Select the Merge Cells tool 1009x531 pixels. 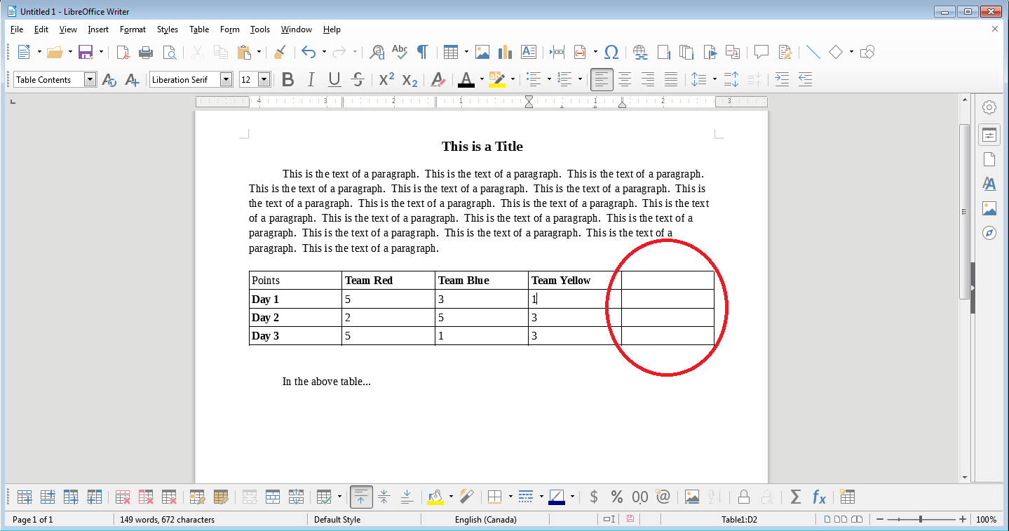(x=249, y=497)
